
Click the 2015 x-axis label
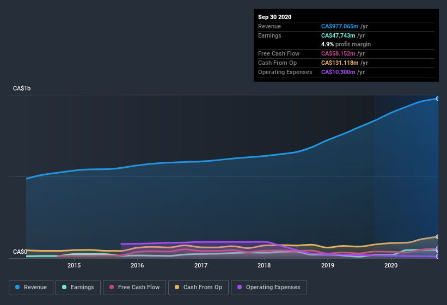(x=74, y=265)
